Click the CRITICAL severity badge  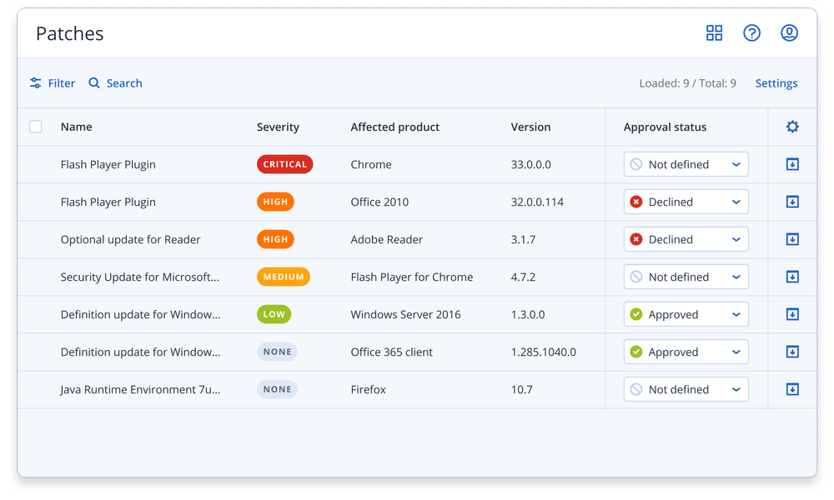pos(284,164)
